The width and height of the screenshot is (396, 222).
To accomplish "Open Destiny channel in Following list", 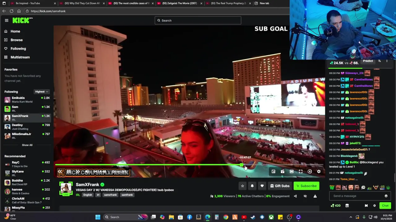I will (27, 127).
